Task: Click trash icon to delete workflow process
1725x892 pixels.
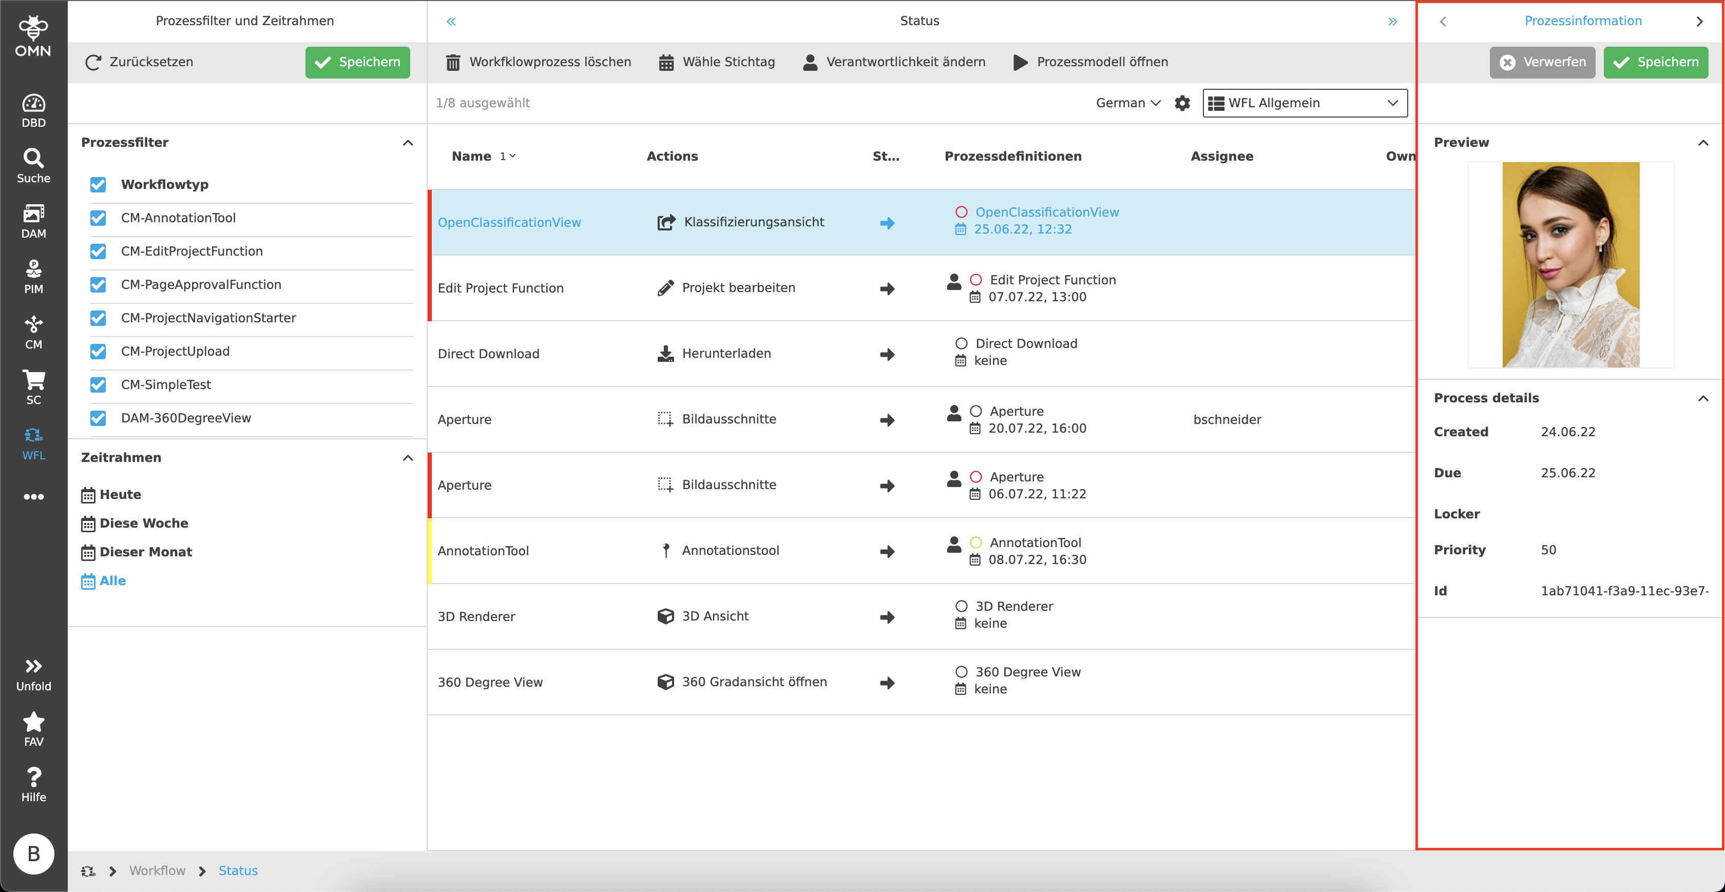Action: (x=453, y=62)
